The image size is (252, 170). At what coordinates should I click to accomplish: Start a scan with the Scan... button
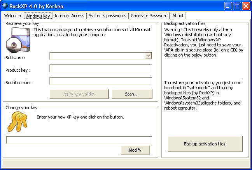coord(132,94)
